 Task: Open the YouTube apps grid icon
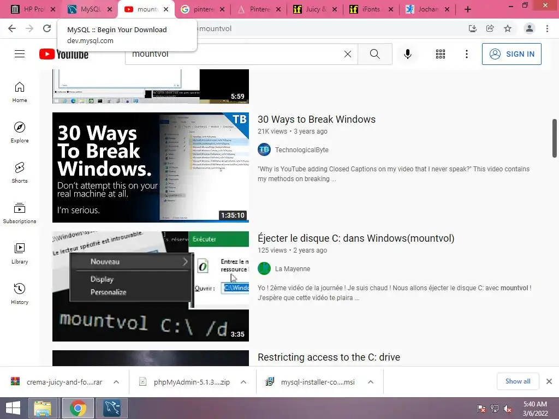pos(441,54)
